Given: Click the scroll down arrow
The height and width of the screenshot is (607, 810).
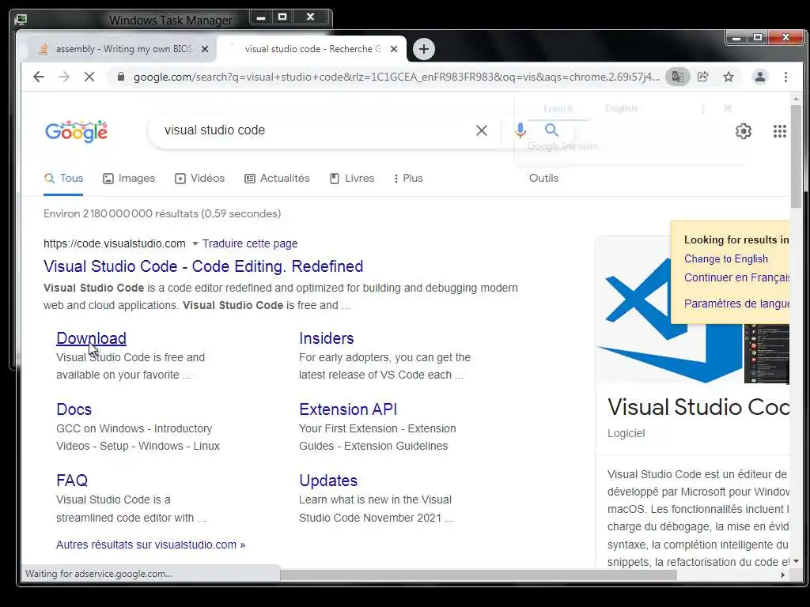Looking at the screenshot, I should point(796,561).
